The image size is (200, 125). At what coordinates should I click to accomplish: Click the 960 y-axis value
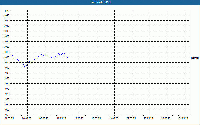(x=7, y=104)
